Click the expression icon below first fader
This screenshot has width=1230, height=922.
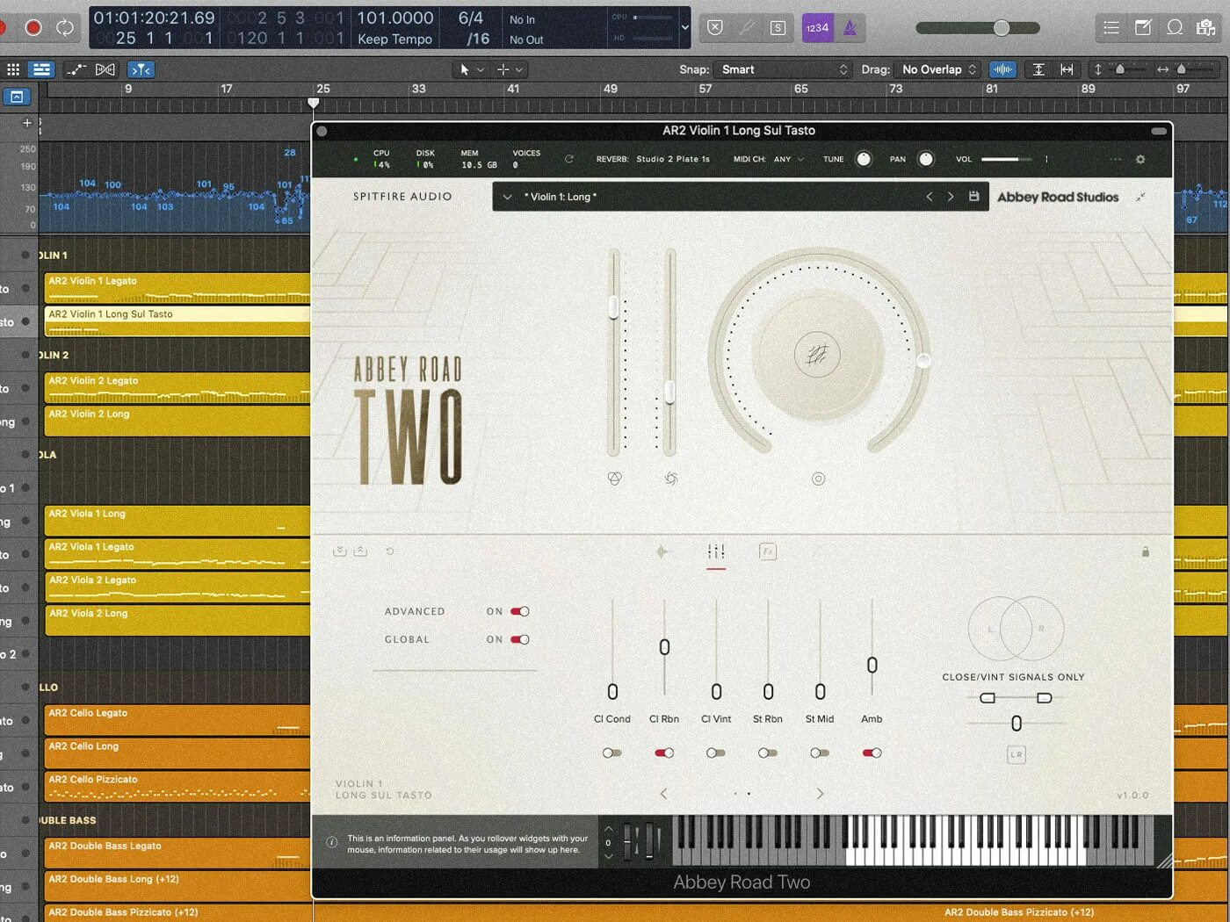click(615, 479)
